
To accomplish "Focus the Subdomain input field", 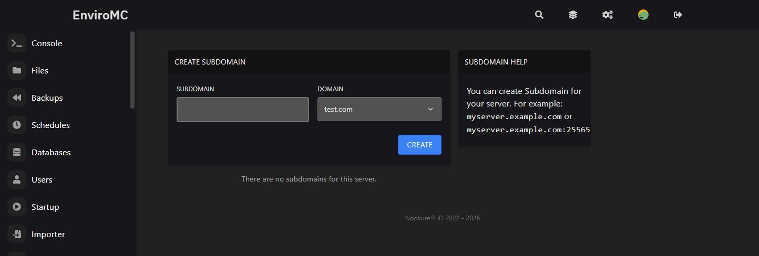I will [x=243, y=109].
